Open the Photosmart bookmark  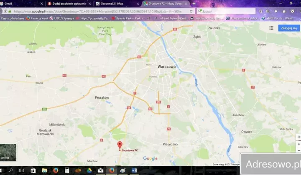point(242,18)
